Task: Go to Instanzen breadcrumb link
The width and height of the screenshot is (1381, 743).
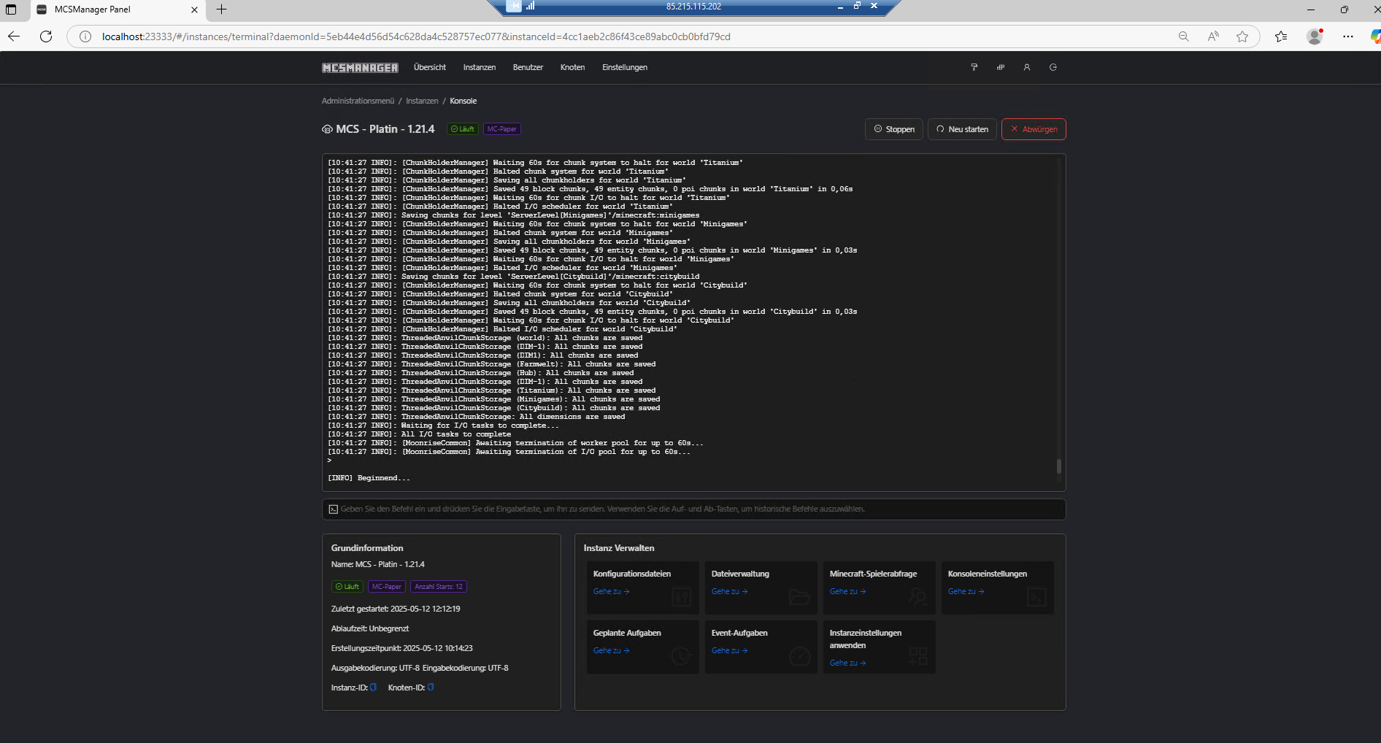Action: point(422,101)
